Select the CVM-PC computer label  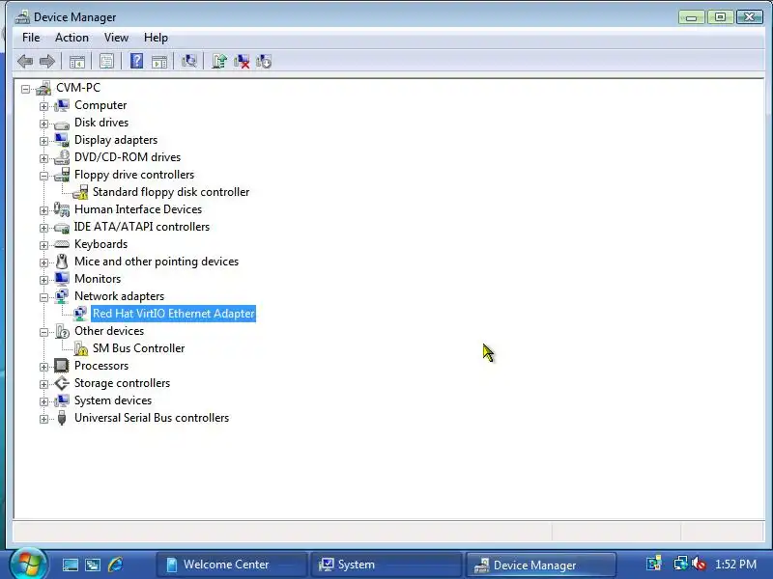(x=78, y=88)
